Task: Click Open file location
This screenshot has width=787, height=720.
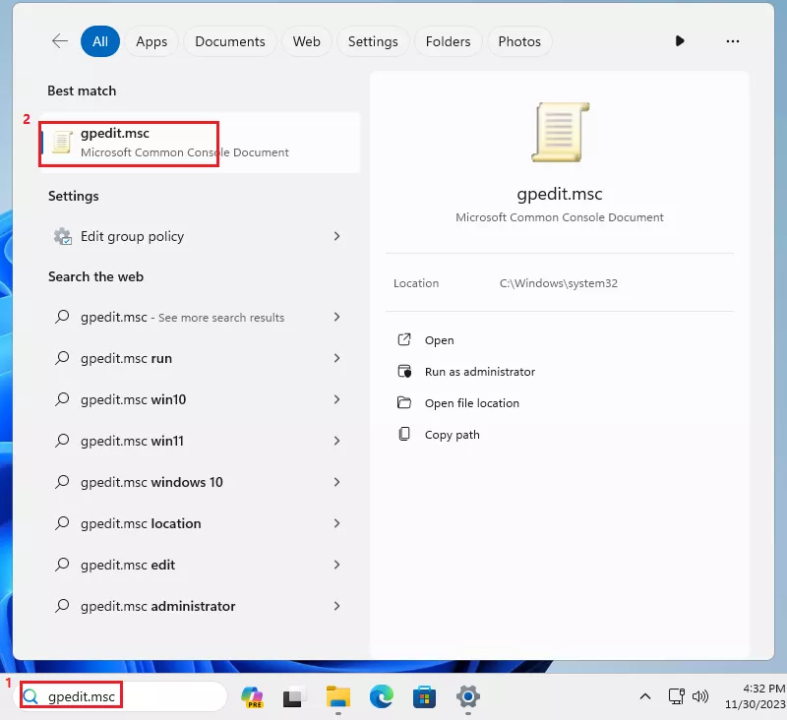Action: click(x=471, y=403)
